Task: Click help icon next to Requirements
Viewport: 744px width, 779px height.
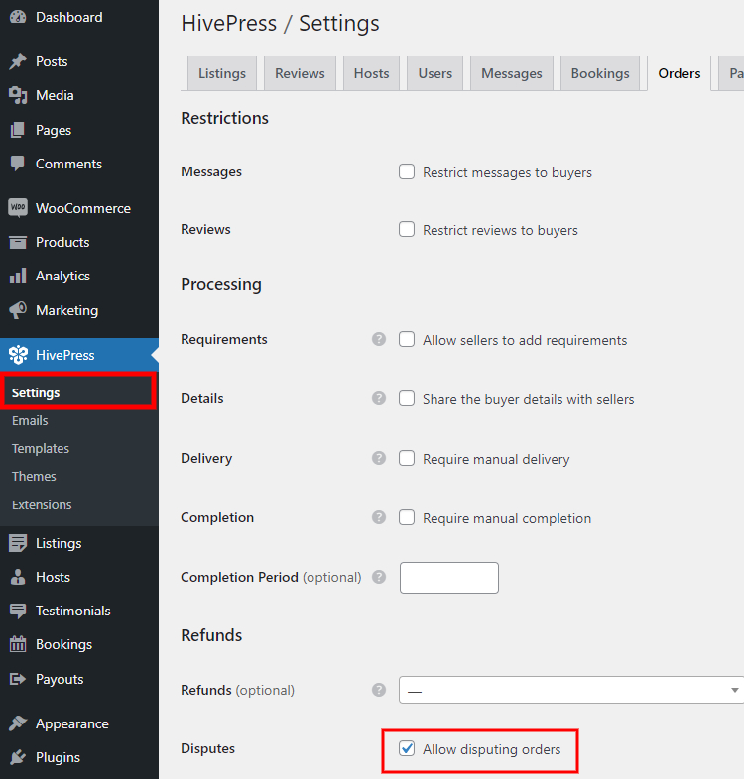Action: (378, 339)
